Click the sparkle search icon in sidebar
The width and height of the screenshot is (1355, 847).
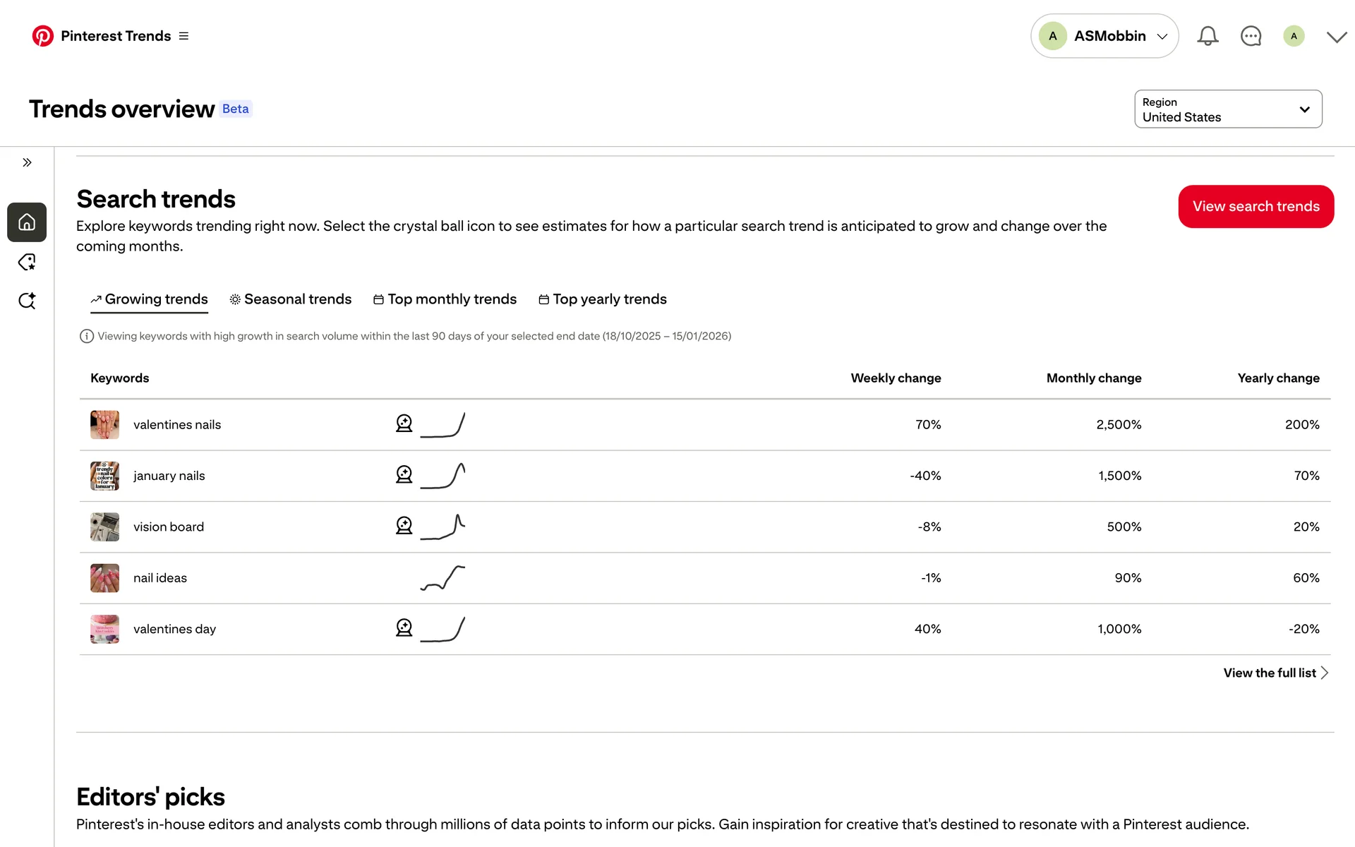[x=27, y=301]
